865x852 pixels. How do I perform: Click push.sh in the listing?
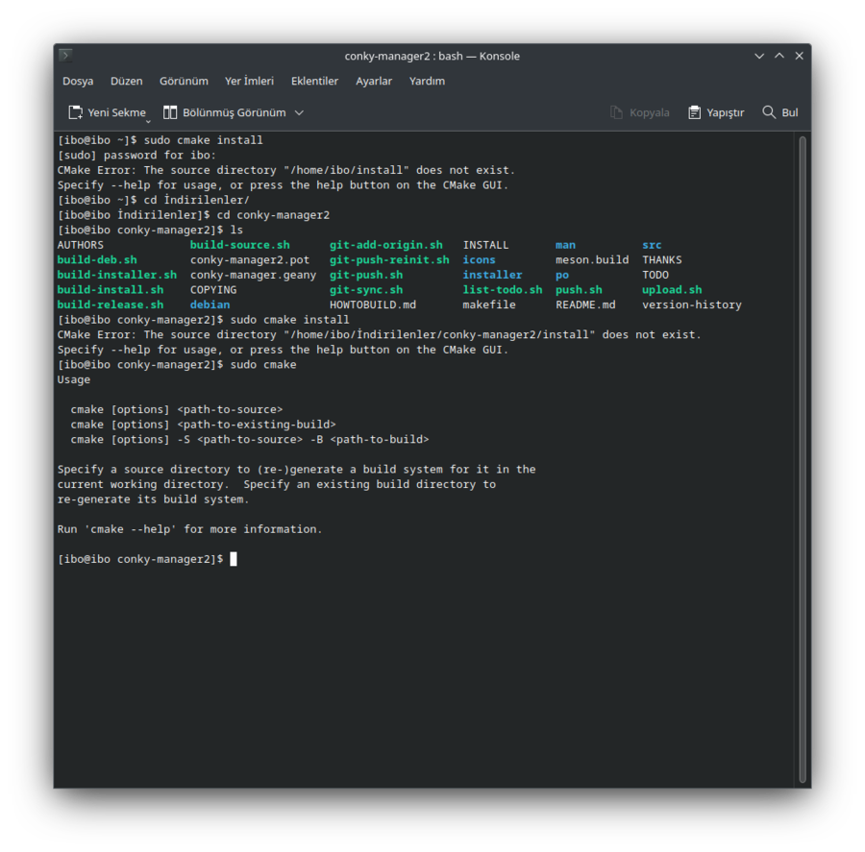click(579, 289)
